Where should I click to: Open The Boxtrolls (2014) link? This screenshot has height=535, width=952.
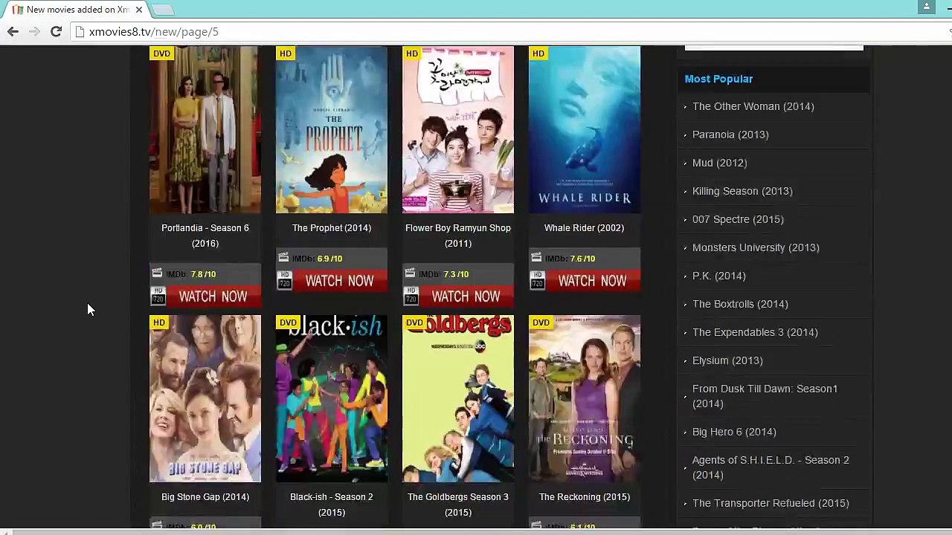[740, 304]
